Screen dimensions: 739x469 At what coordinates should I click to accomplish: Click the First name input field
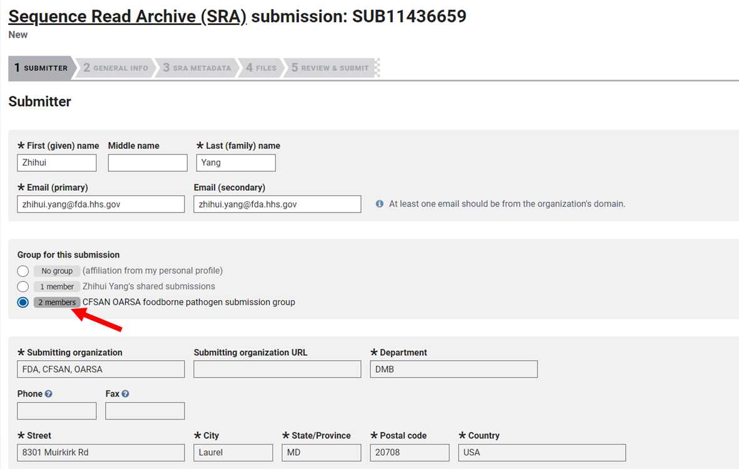coord(56,163)
